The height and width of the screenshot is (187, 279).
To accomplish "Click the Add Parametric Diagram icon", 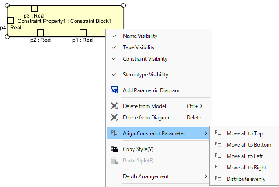I will (x=114, y=90).
